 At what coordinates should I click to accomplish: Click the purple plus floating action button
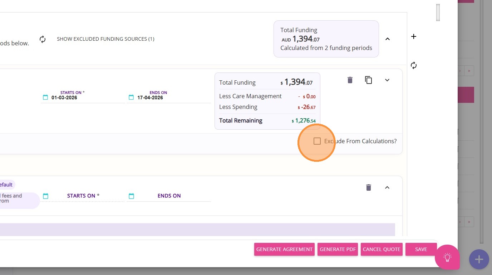tap(479, 260)
